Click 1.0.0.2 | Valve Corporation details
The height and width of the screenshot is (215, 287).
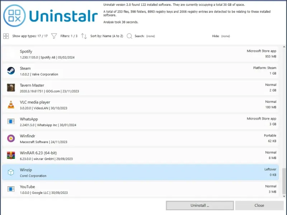(x=39, y=74)
